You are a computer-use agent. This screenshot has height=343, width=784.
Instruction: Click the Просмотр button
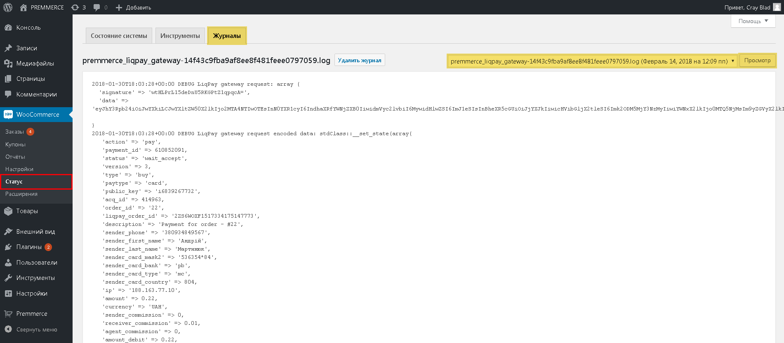click(x=757, y=61)
